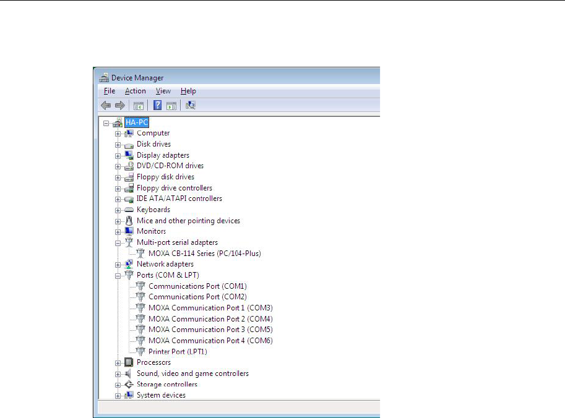Screen dimensions: 565x418
Task: Select Communications Port (COM2)
Action: [197, 297]
